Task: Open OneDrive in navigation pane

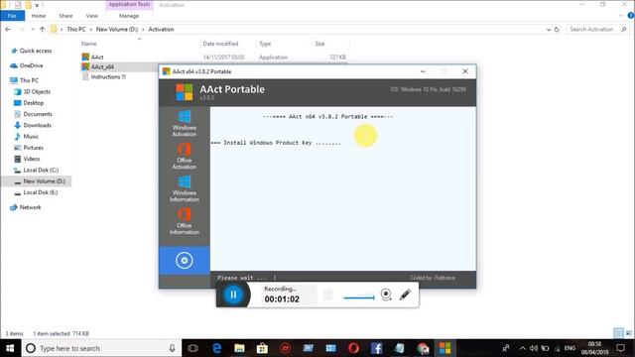Action: (x=31, y=65)
